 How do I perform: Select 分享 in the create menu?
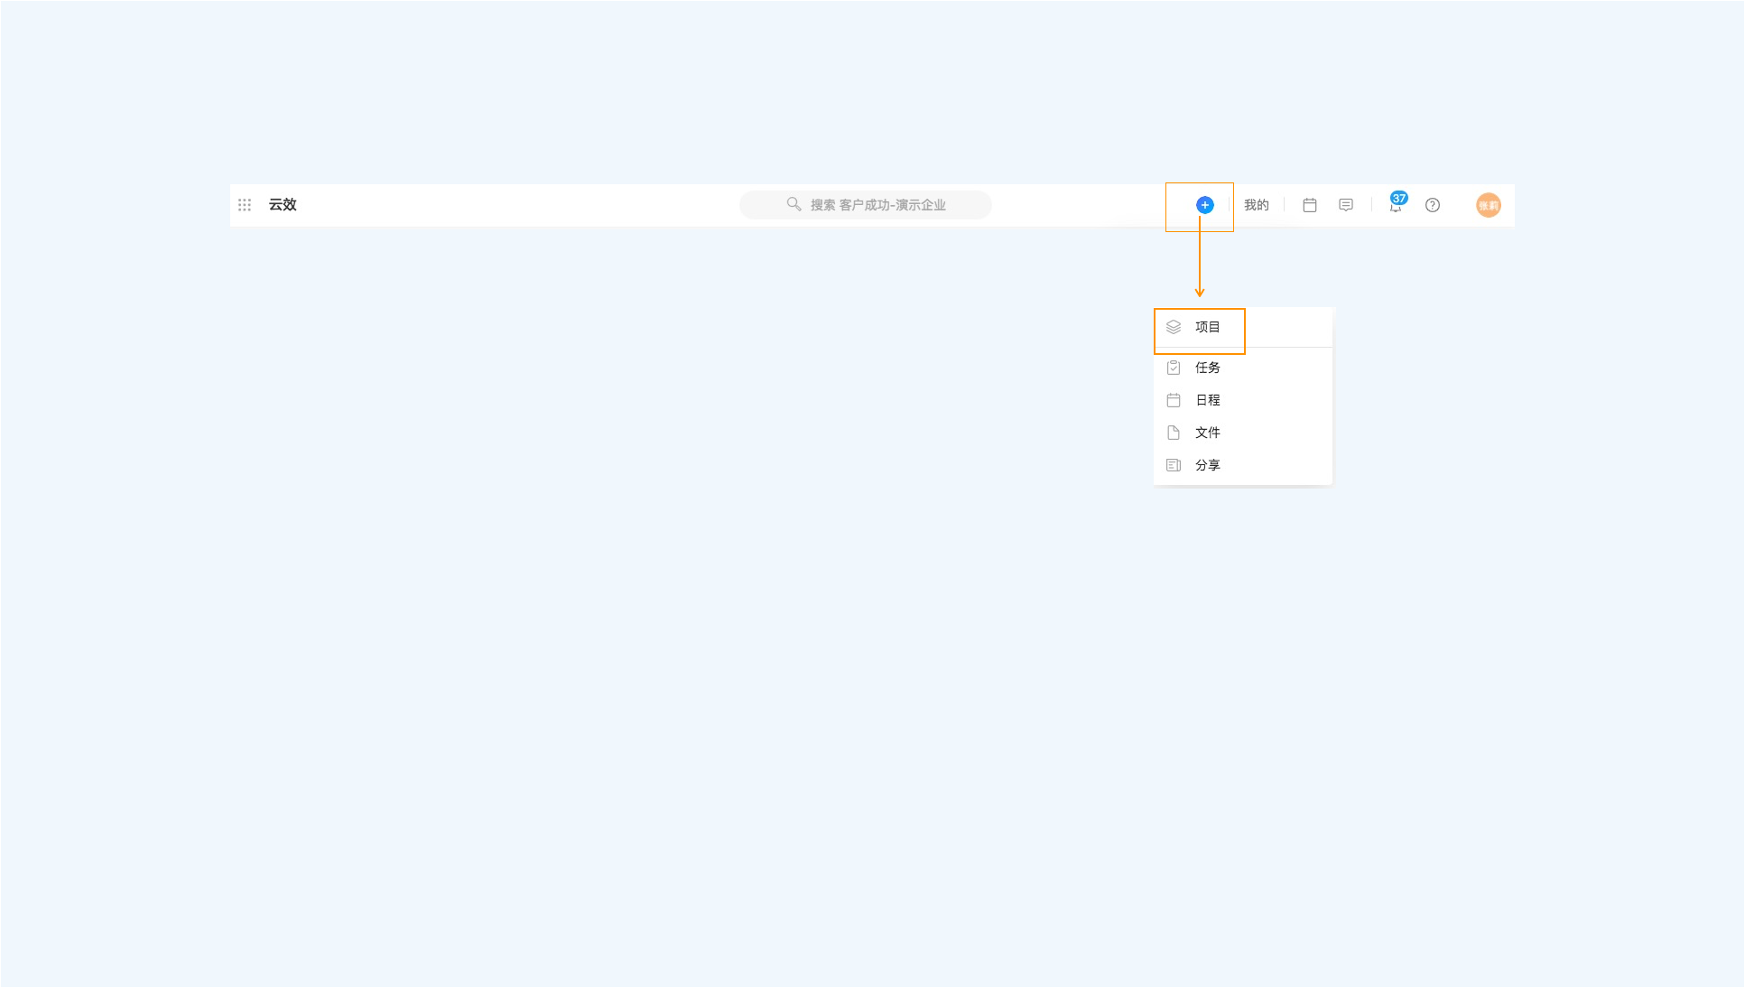[x=1242, y=465]
